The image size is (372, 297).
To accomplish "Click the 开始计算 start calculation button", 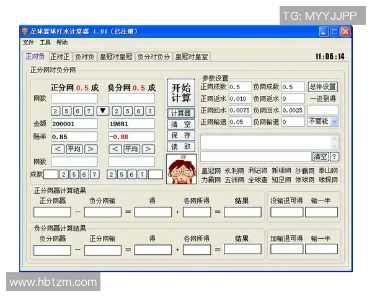I will pos(181,93).
